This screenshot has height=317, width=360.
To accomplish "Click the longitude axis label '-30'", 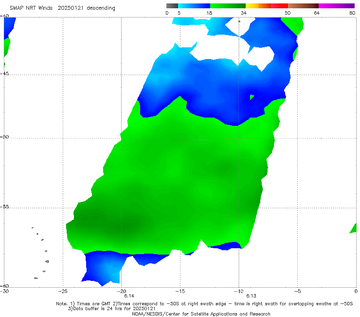I will point(4,291).
